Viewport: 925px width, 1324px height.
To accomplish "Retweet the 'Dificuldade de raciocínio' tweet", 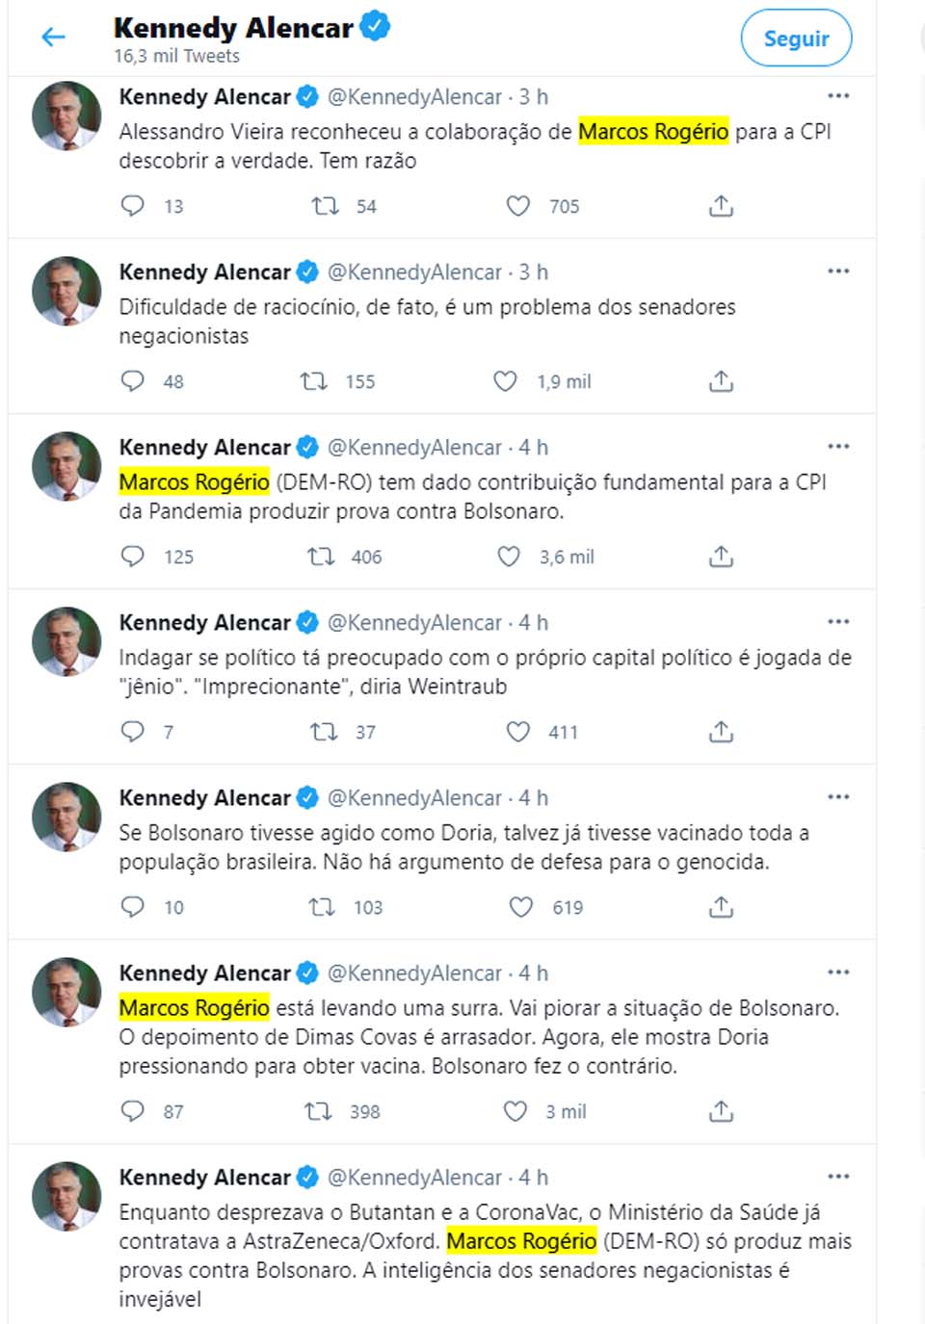I will point(314,381).
